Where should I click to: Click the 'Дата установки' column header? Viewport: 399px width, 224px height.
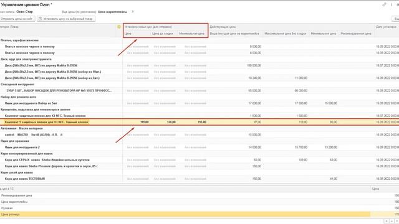click(386, 27)
